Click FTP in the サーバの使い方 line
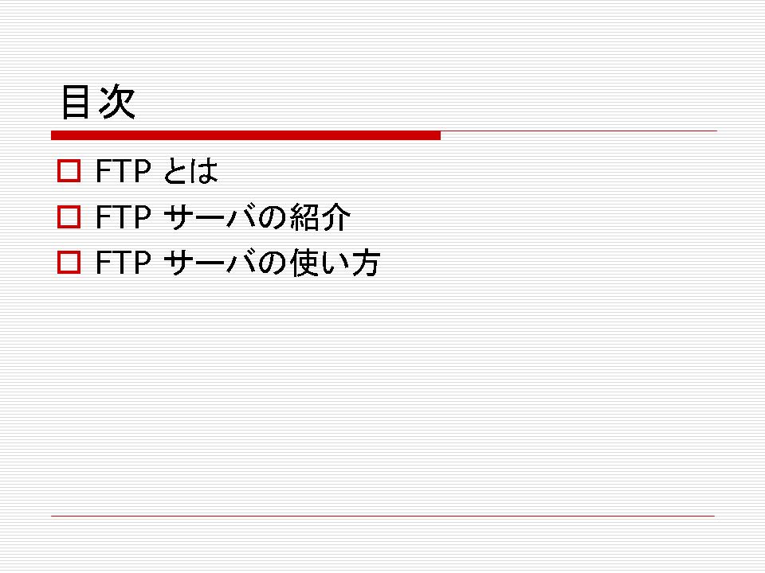765x573 pixels. [x=124, y=262]
